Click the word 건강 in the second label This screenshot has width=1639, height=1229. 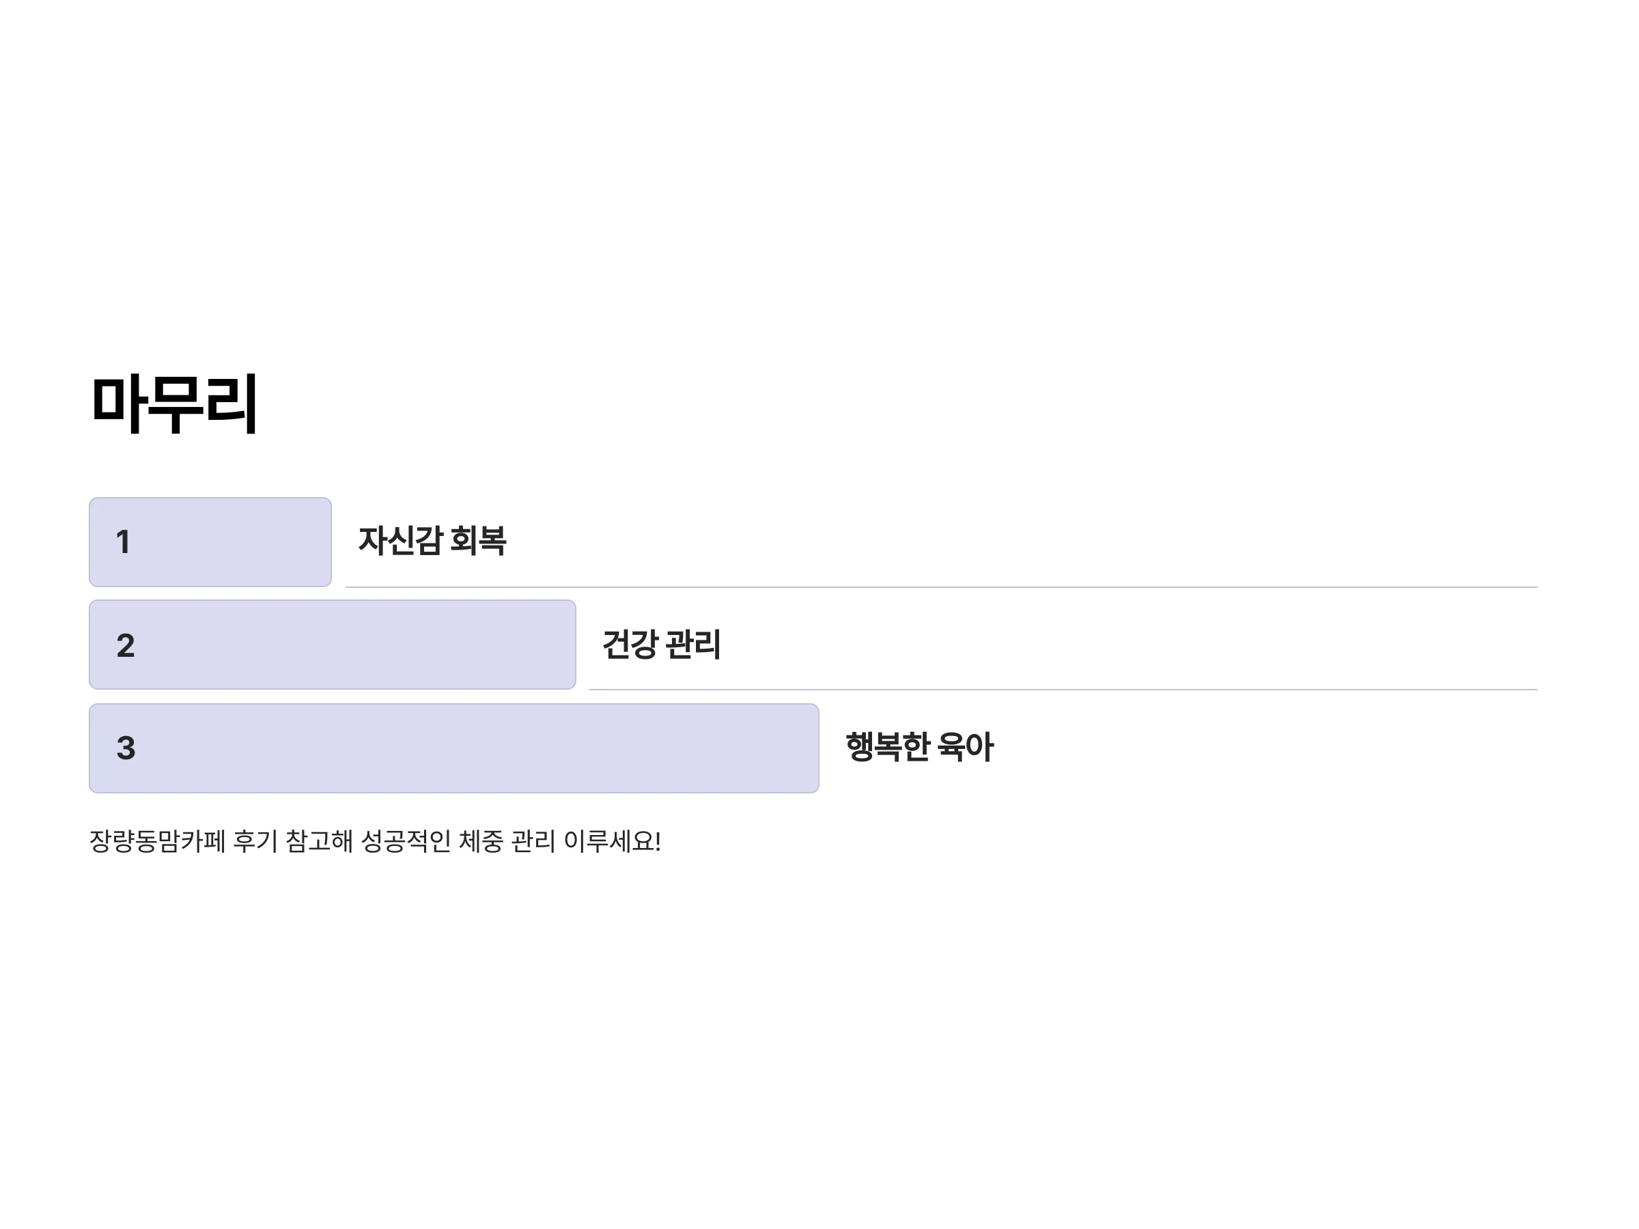pos(630,644)
